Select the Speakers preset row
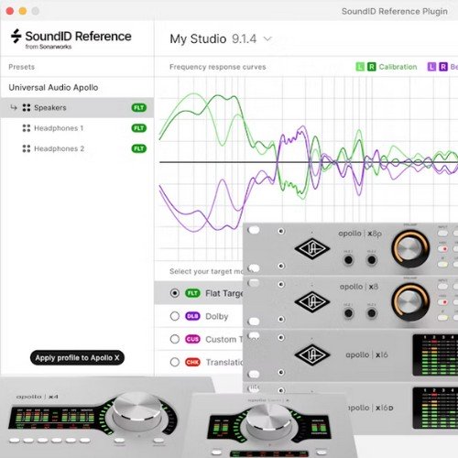 pyautogui.click(x=77, y=108)
